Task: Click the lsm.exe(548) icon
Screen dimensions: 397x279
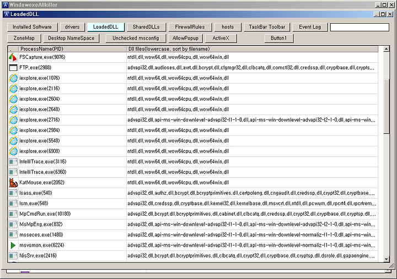Action: (x=13, y=204)
